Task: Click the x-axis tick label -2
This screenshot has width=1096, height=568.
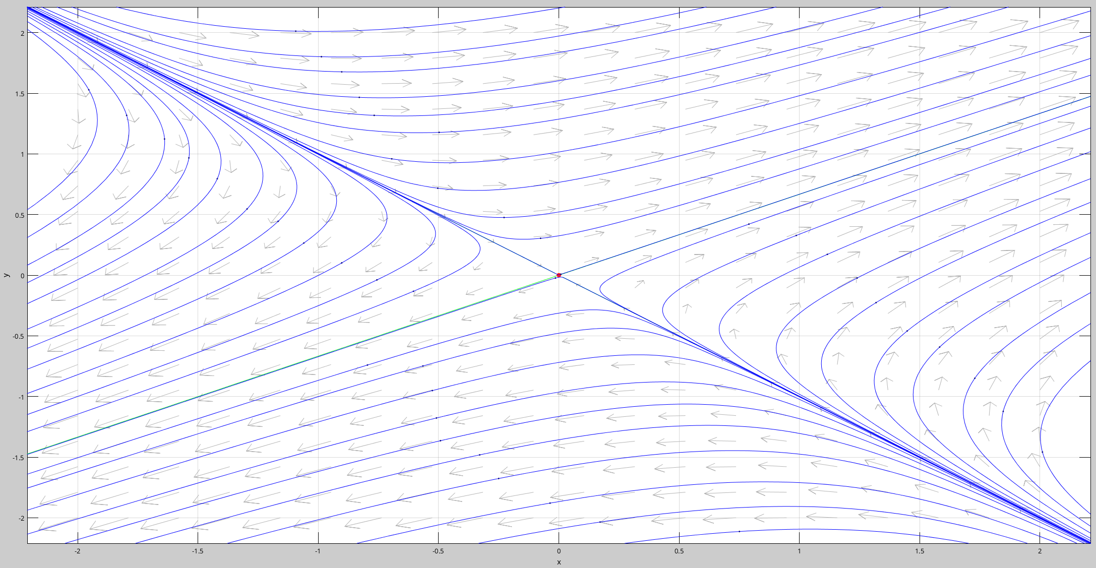Action: pyautogui.click(x=77, y=551)
